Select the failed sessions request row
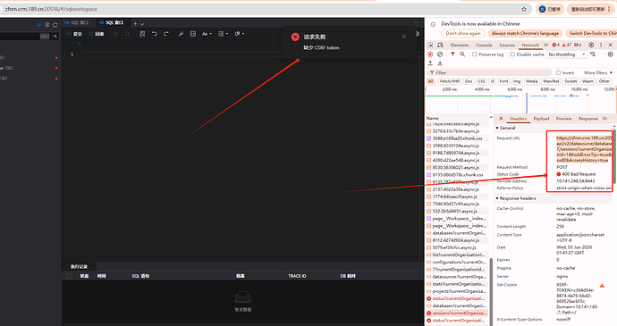 (x=457, y=313)
